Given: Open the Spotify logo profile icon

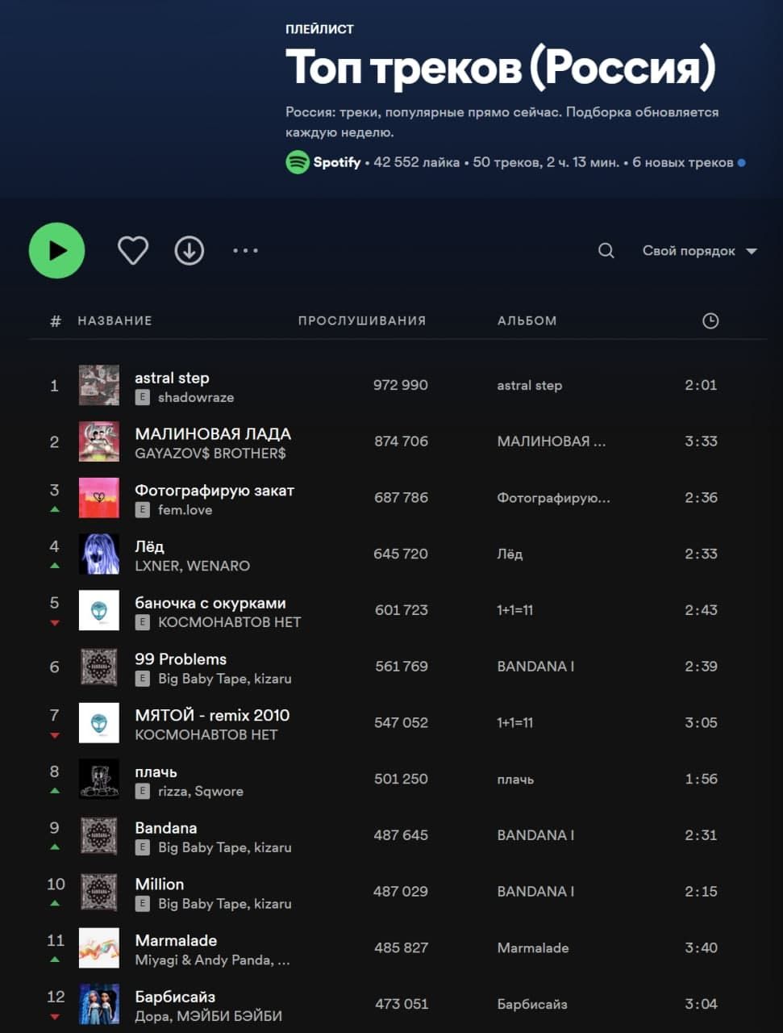Looking at the screenshot, I should click(298, 162).
